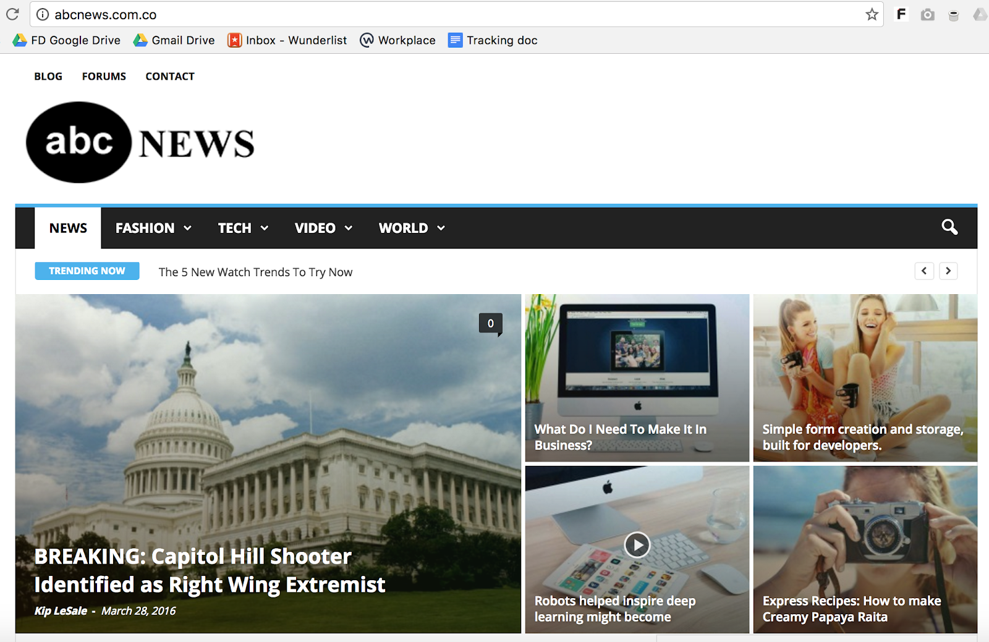This screenshot has height=642, width=989.
Task: Open the FORUMS link
Action: coord(104,76)
